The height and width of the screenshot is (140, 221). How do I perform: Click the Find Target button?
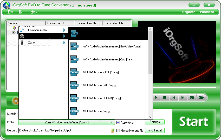click(155, 130)
